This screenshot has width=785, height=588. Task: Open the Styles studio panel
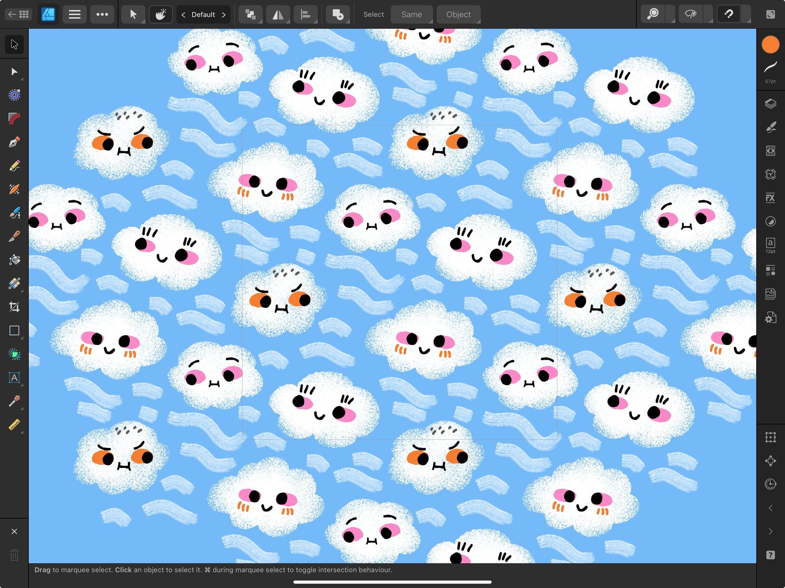[x=771, y=174]
